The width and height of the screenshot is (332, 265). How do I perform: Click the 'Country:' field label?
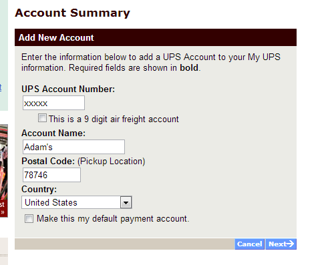[x=39, y=190]
